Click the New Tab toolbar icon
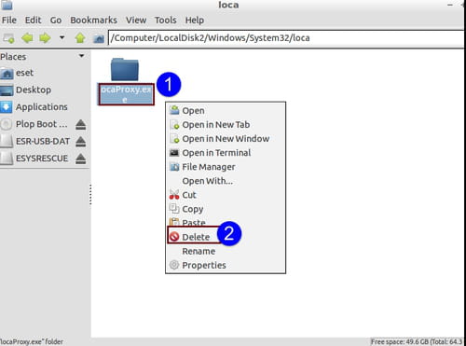The height and width of the screenshot is (346, 466). [x=8, y=38]
